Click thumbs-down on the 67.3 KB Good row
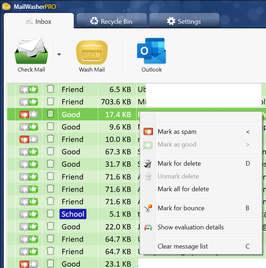The image size is (266, 268). tap(24, 152)
